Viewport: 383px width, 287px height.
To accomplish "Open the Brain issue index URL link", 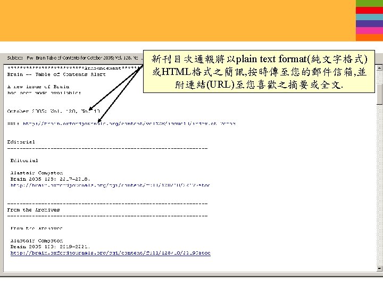I will (129, 123).
